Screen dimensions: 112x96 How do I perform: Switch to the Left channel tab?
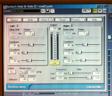[13, 26]
